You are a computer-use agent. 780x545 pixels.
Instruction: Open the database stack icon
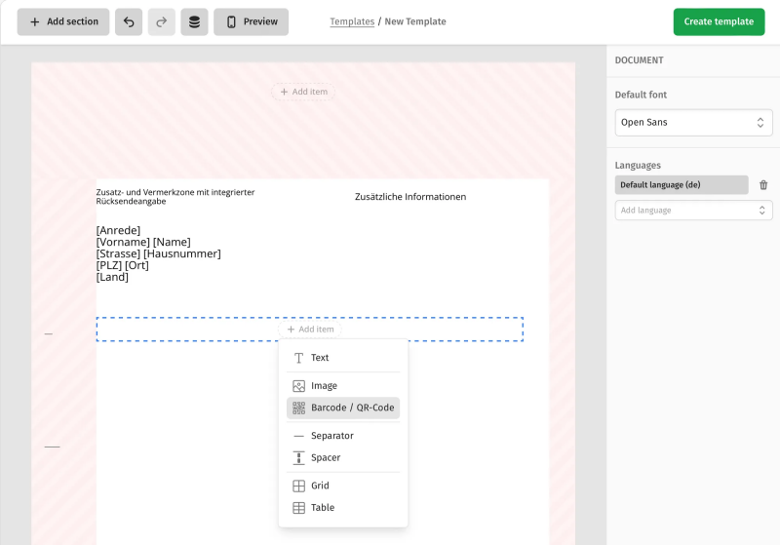pos(194,22)
